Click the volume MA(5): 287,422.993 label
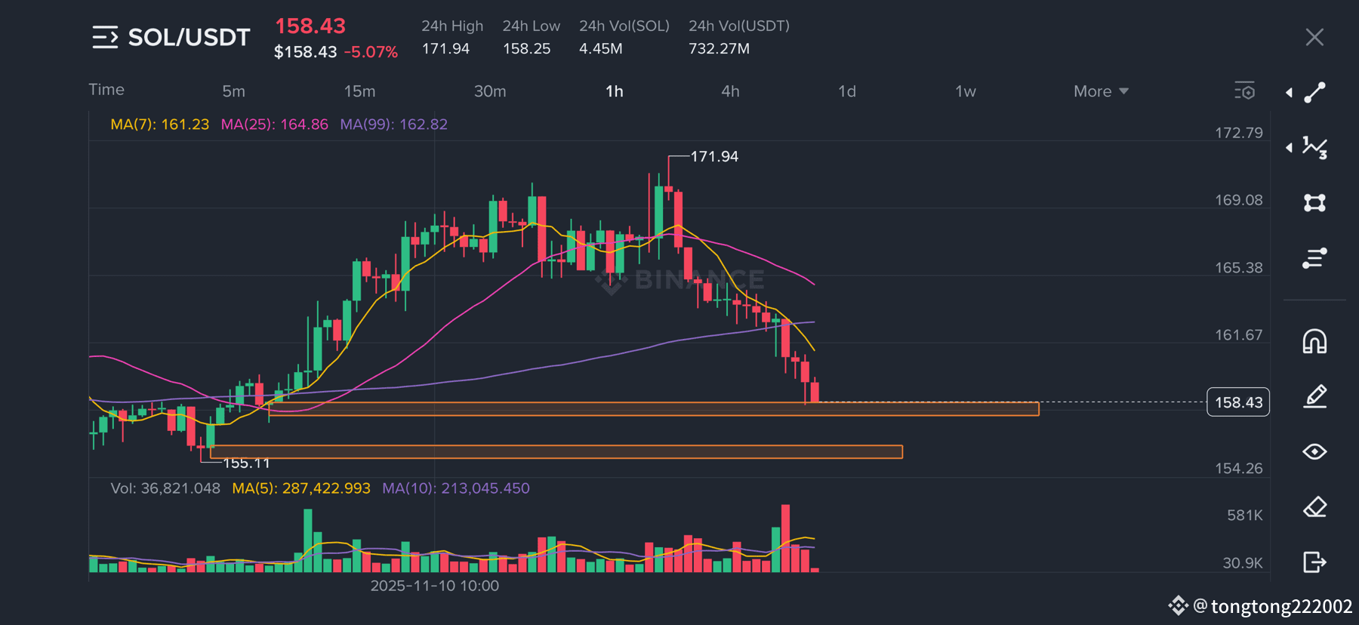This screenshot has width=1359, height=625. tap(301, 488)
